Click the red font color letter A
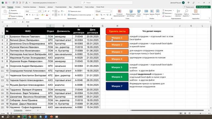This screenshot has height=119, width=212. [47, 15]
